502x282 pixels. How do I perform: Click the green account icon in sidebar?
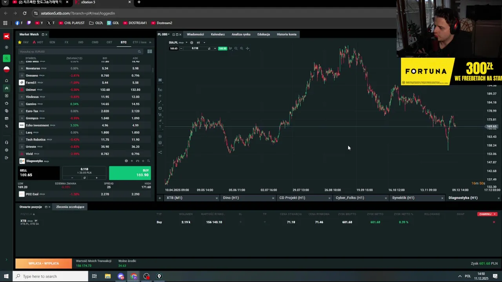[x=6, y=58]
